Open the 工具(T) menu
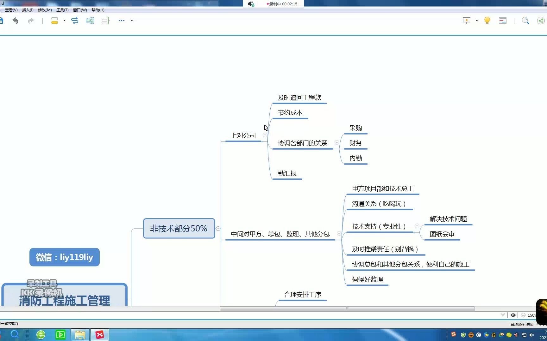The height and width of the screenshot is (341, 547). click(62, 10)
